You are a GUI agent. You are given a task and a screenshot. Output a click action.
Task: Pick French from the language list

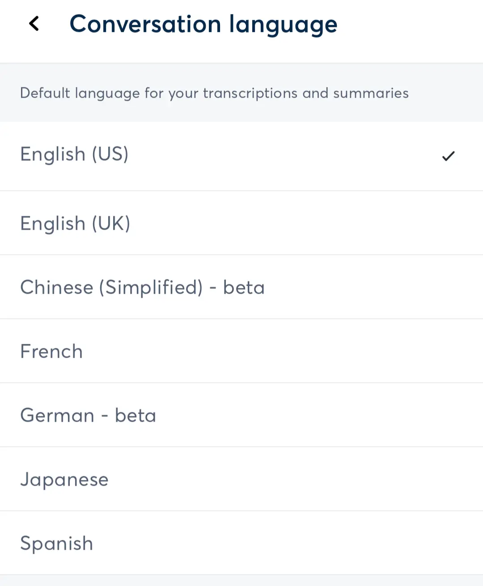tap(241, 351)
